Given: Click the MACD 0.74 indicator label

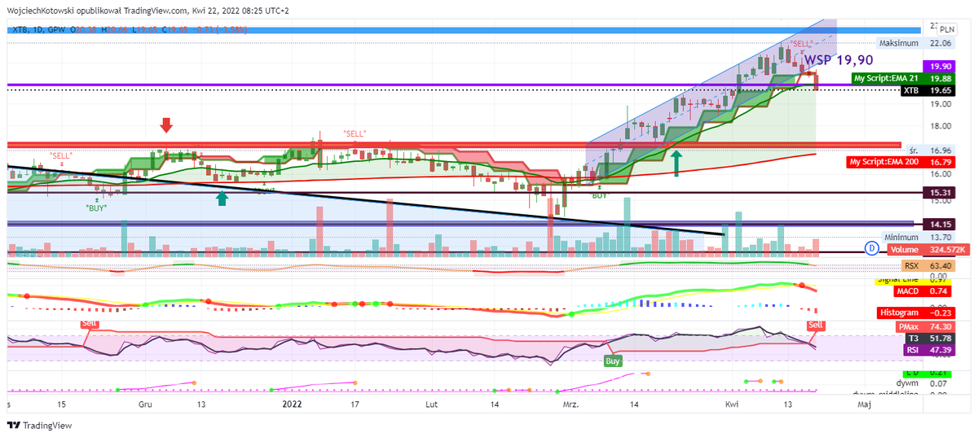Looking at the screenshot, I should click(925, 291).
